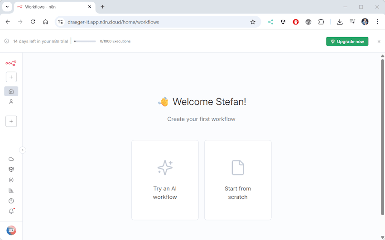Dismiss the trial banner with X
Viewport: 385px width, 240px height.
click(379, 42)
